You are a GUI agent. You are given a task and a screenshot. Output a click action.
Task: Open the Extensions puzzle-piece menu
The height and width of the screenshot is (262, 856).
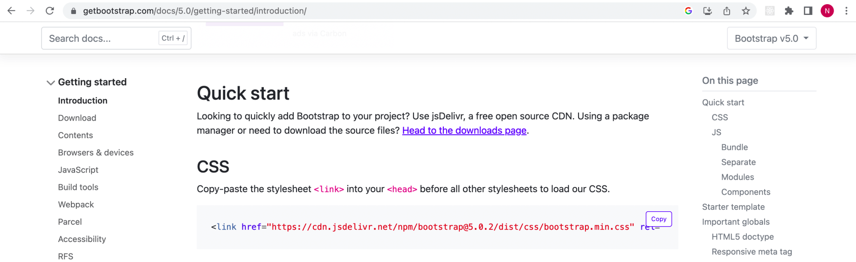click(789, 11)
